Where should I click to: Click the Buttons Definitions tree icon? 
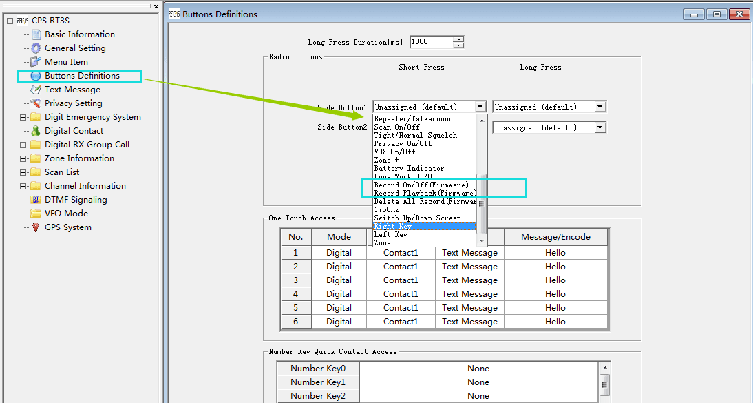coord(36,76)
